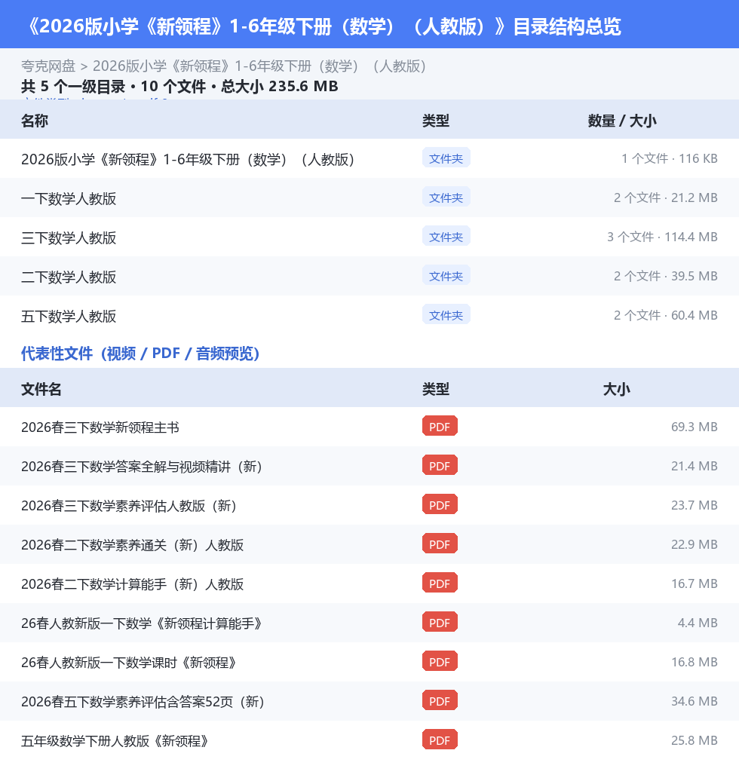Click the 代表性文件 section heading

click(140, 354)
